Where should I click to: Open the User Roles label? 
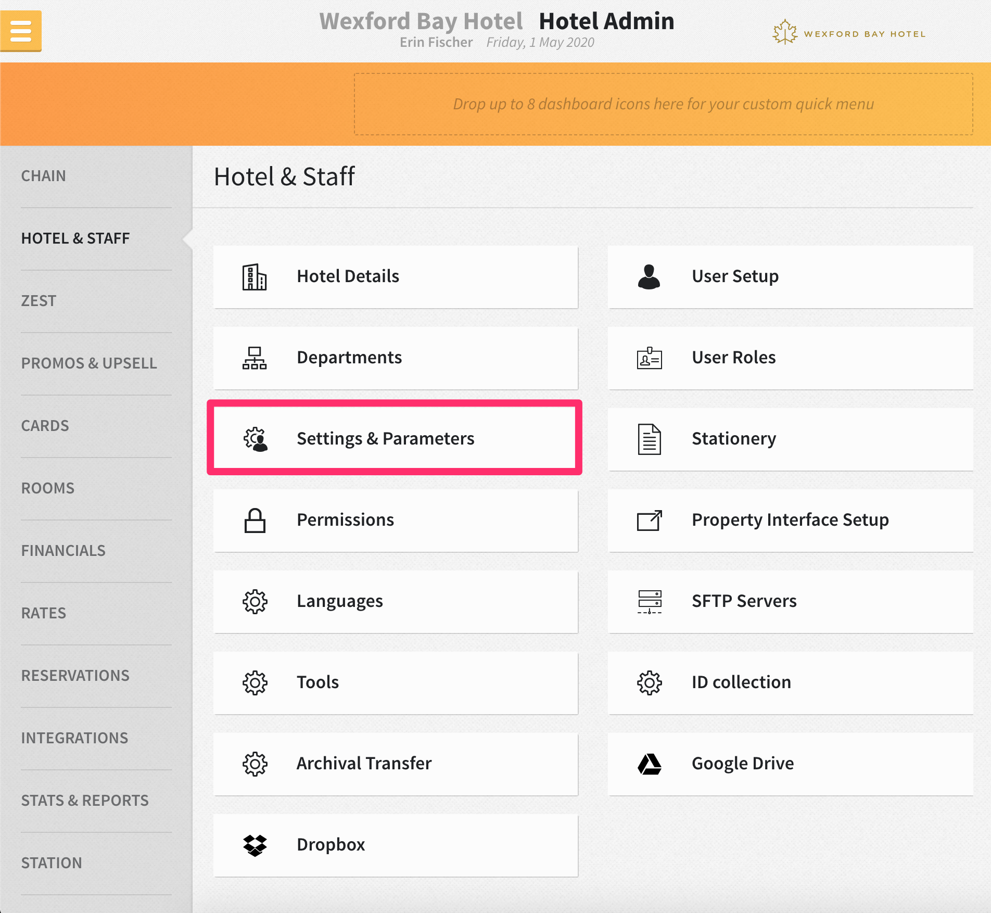[734, 358]
